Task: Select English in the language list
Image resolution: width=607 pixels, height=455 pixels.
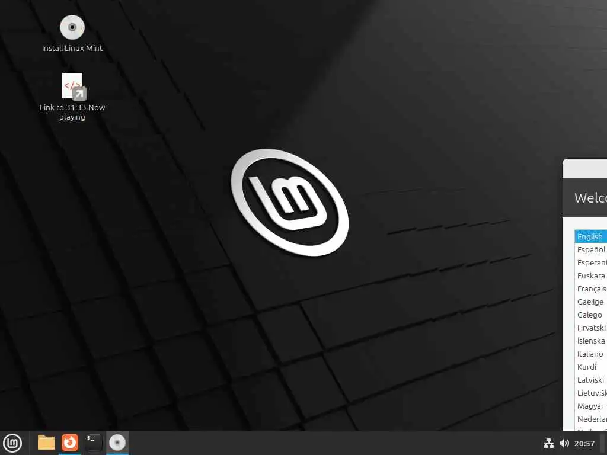Action: pyautogui.click(x=591, y=236)
